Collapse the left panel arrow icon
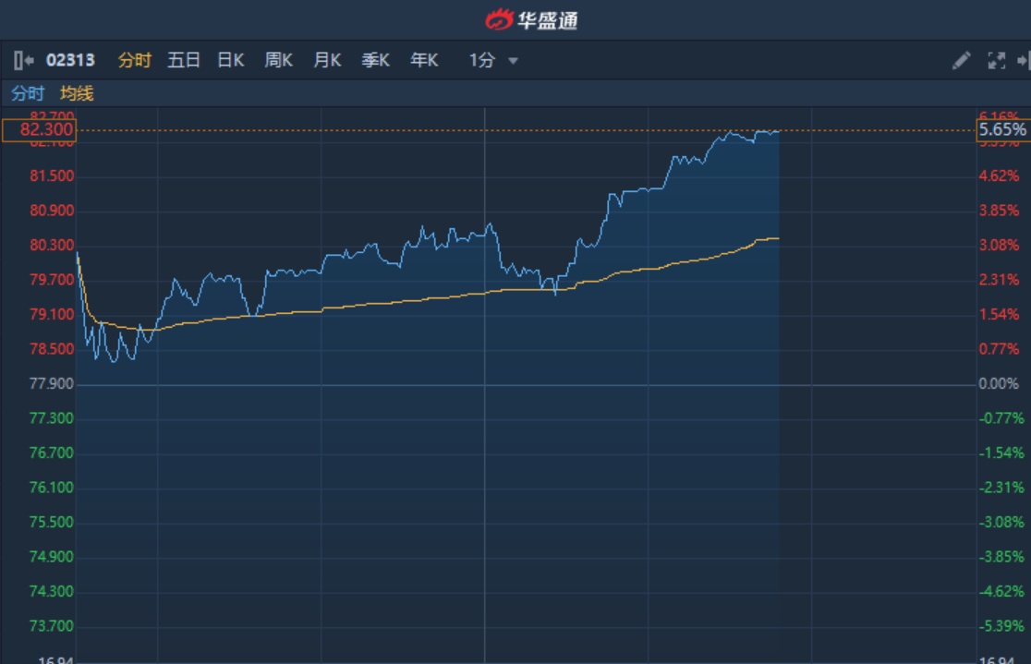1031x664 pixels. tap(23, 60)
